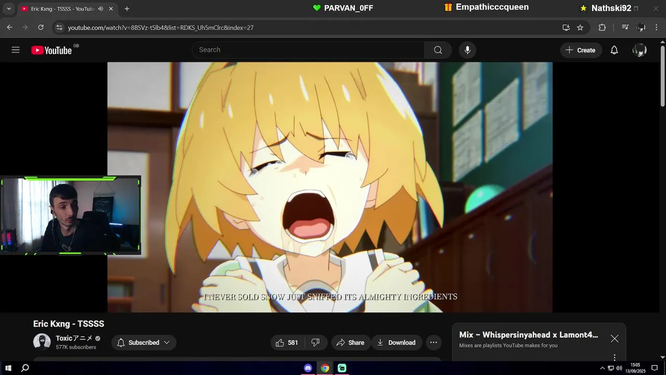The height and width of the screenshot is (375, 666).
Task: Open the Toxicアニメ channel name link
Action: [x=74, y=338]
